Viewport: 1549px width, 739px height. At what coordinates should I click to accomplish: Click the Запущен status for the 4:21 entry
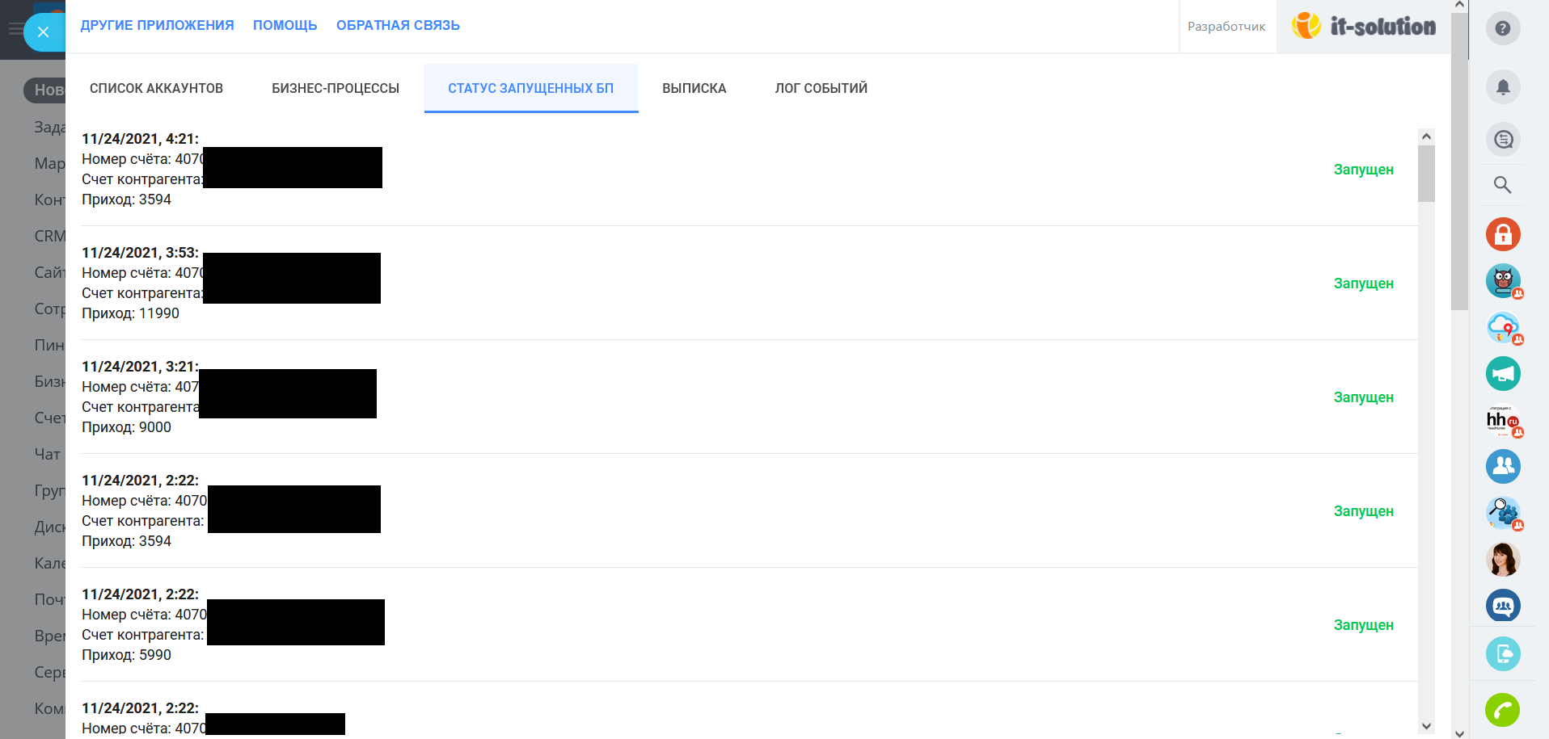[x=1363, y=170]
